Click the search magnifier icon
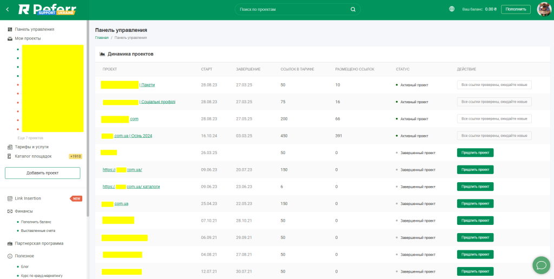554x279 pixels. pyautogui.click(x=353, y=9)
